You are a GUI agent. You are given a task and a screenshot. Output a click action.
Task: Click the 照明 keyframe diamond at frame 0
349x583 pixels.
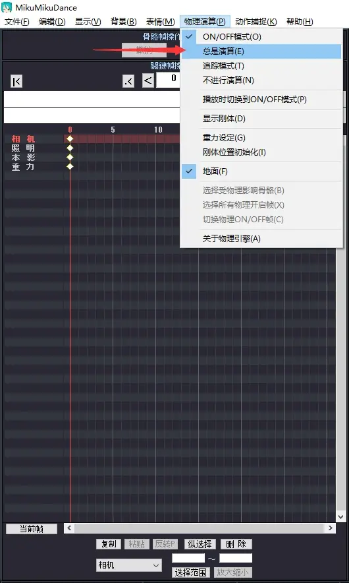[70, 148]
